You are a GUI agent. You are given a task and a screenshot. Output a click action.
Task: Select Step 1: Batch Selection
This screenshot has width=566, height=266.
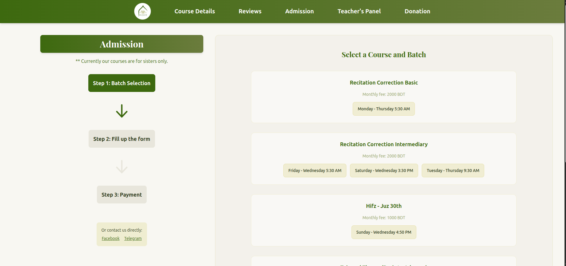click(x=122, y=83)
